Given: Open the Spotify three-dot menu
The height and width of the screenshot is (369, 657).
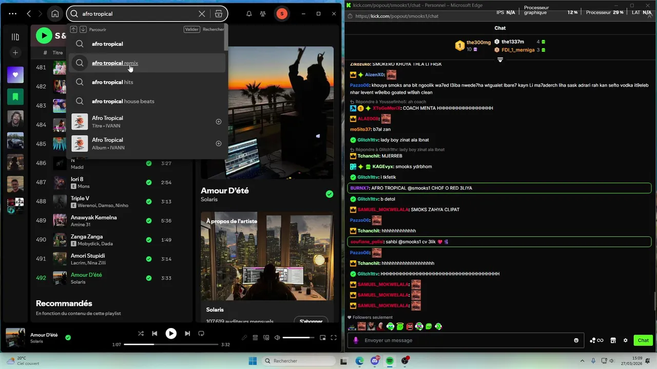Looking at the screenshot, I should coord(13,14).
